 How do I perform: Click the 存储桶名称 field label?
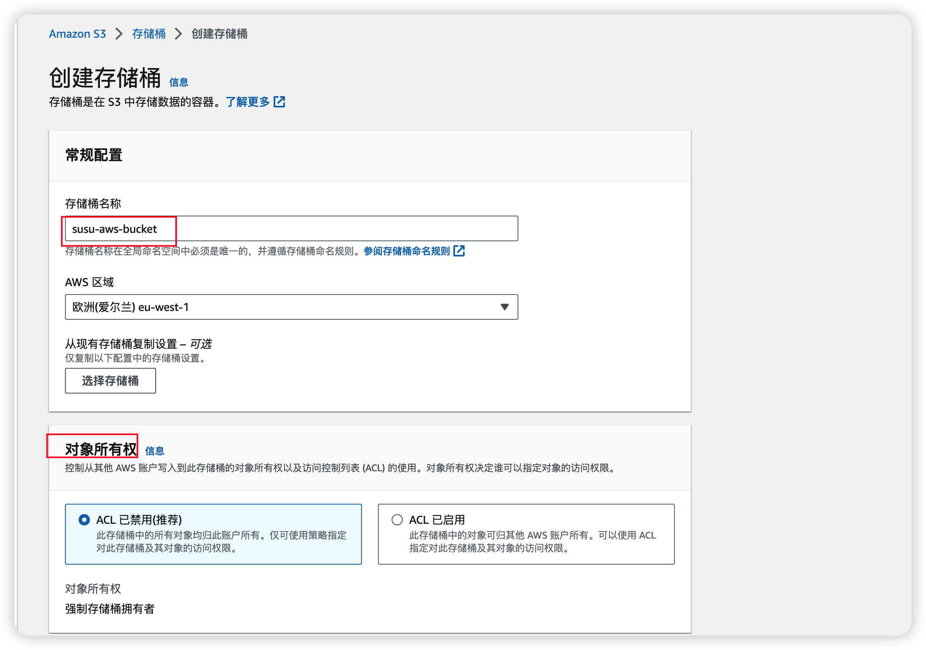(93, 204)
